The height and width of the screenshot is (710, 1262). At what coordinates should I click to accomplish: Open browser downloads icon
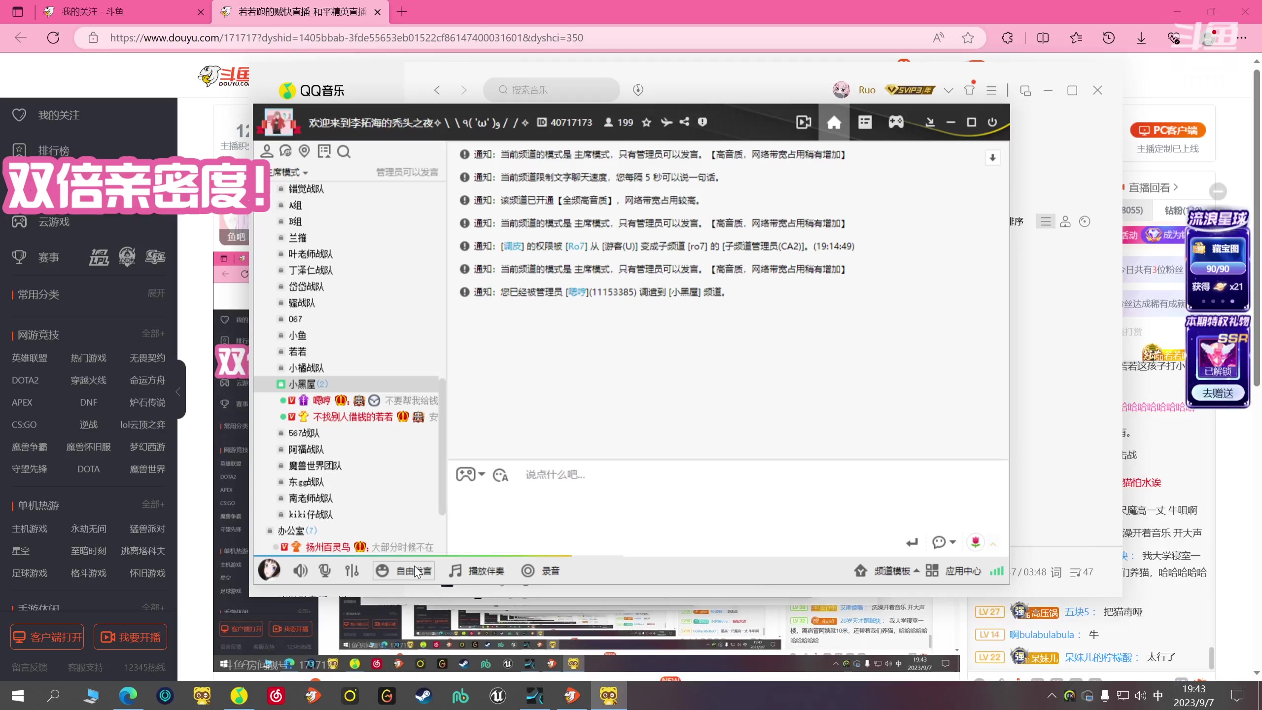tap(1141, 38)
